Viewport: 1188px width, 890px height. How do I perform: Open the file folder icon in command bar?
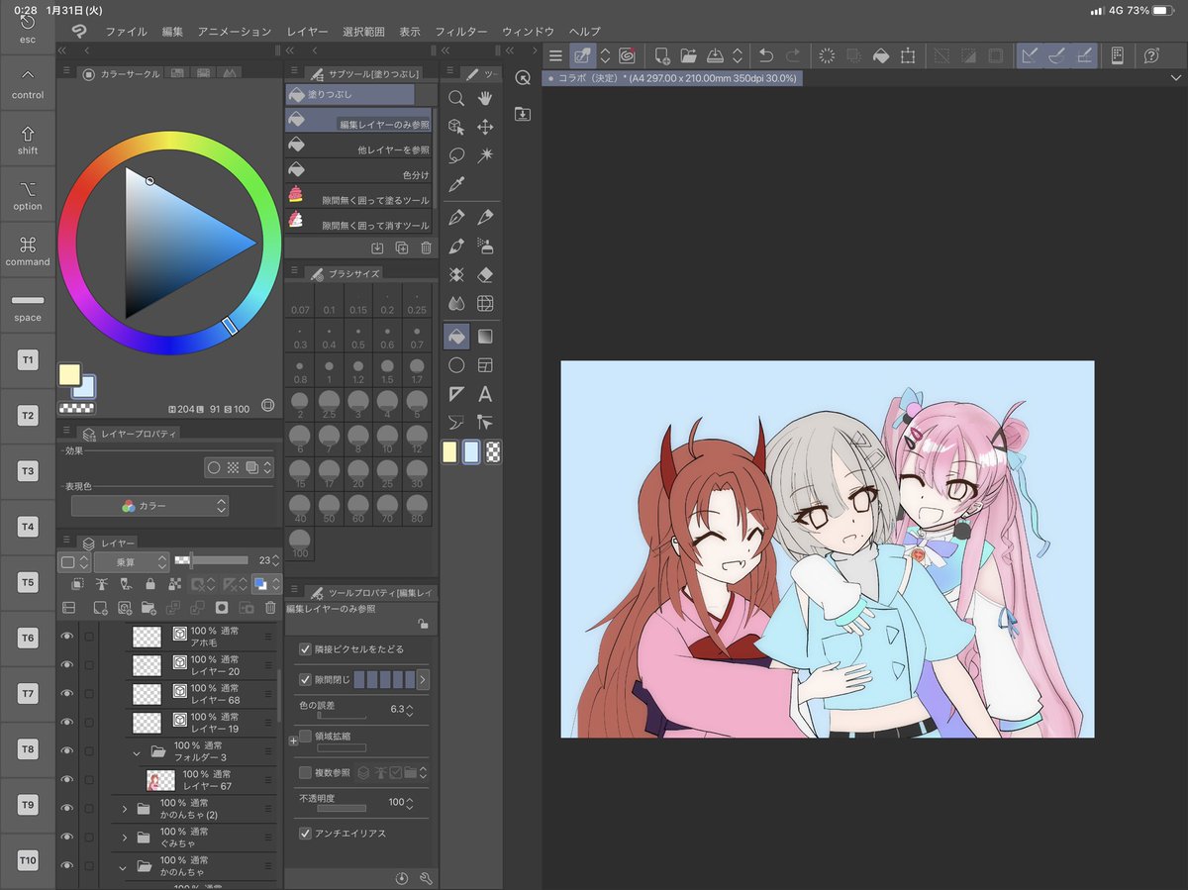click(689, 56)
